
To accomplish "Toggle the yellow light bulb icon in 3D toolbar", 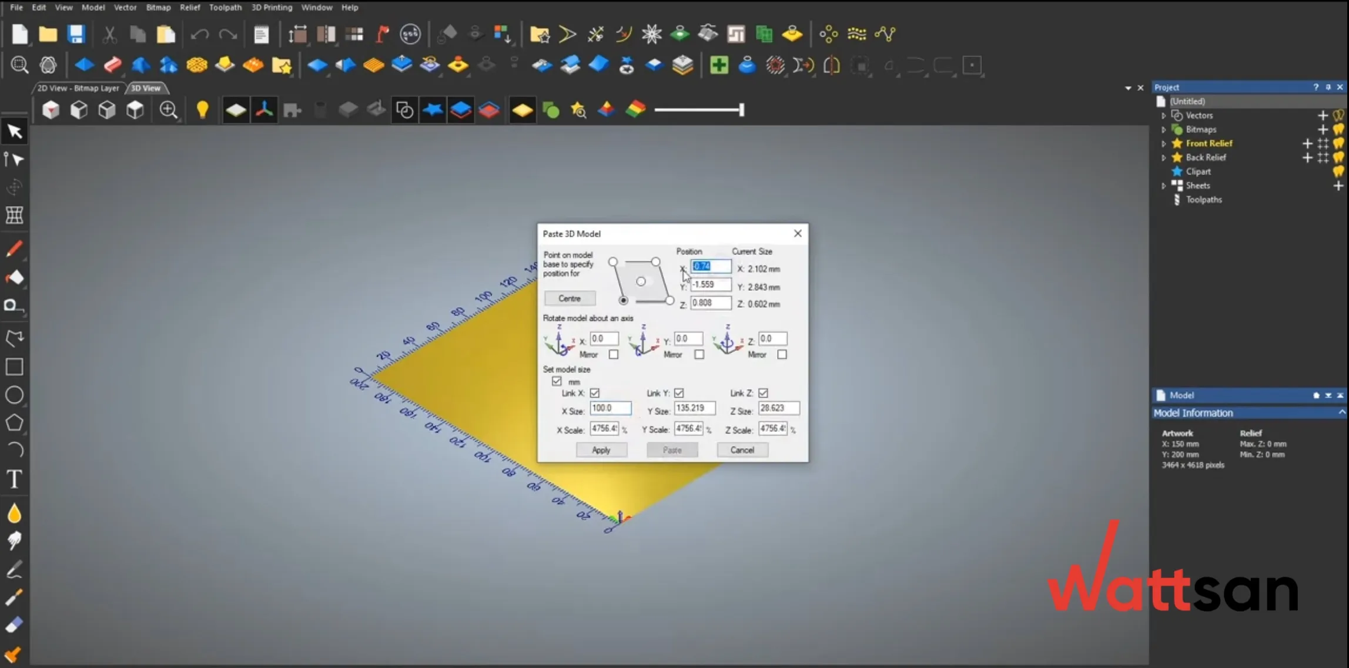I will click(x=202, y=110).
